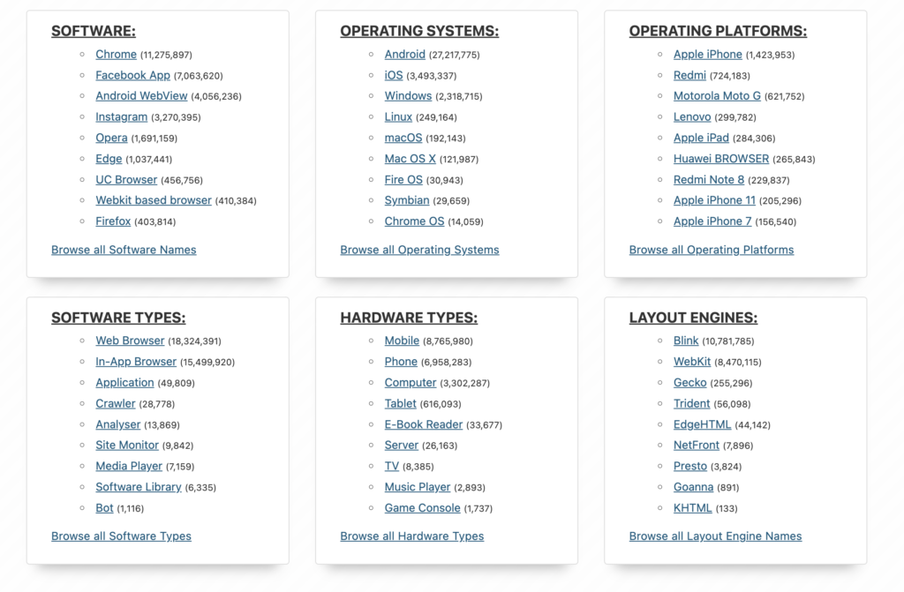This screenshot has width=904, height=592.
Task: Open the Presto engine link
Action: click(x=690, y=466)
